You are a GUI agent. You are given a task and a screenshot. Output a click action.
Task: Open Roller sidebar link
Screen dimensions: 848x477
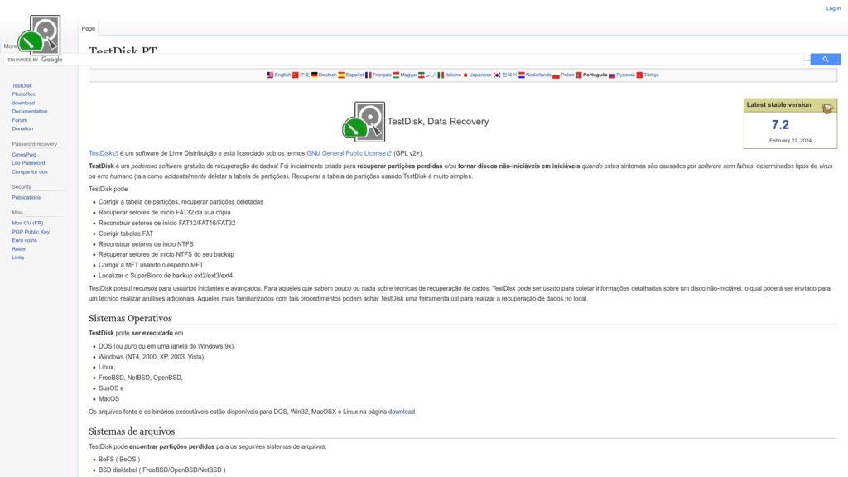[19, 249]
